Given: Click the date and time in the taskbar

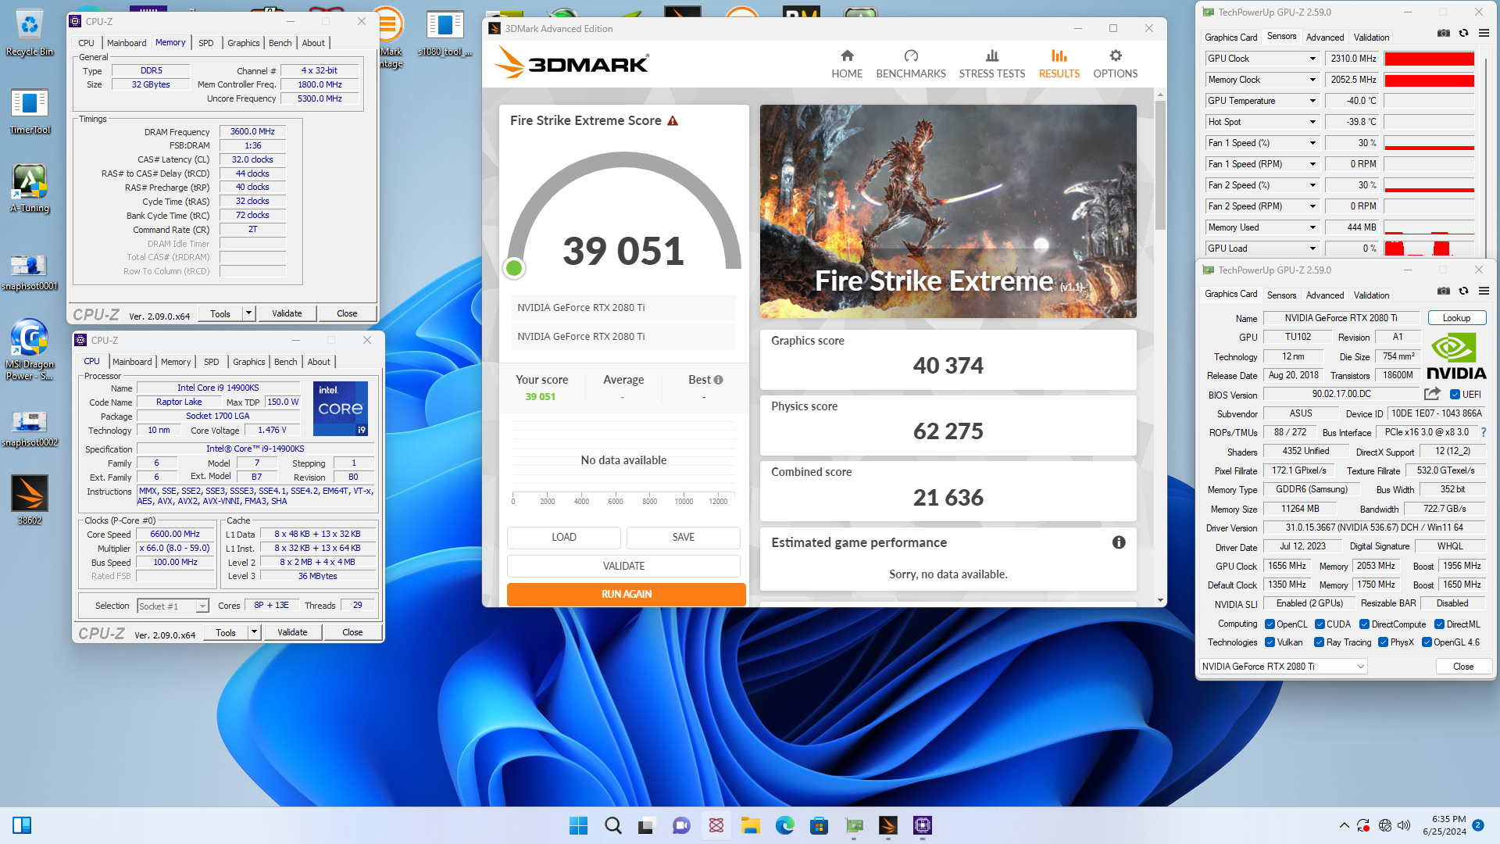Looking at the screenshot, I should pyautogui.click(x=1445, y=825).
